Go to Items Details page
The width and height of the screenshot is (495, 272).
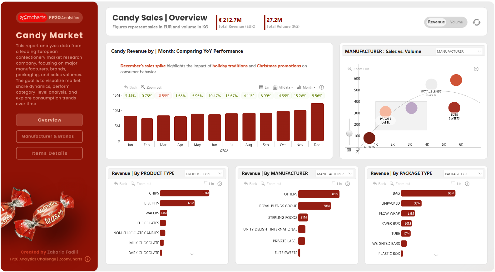(49, 153)
